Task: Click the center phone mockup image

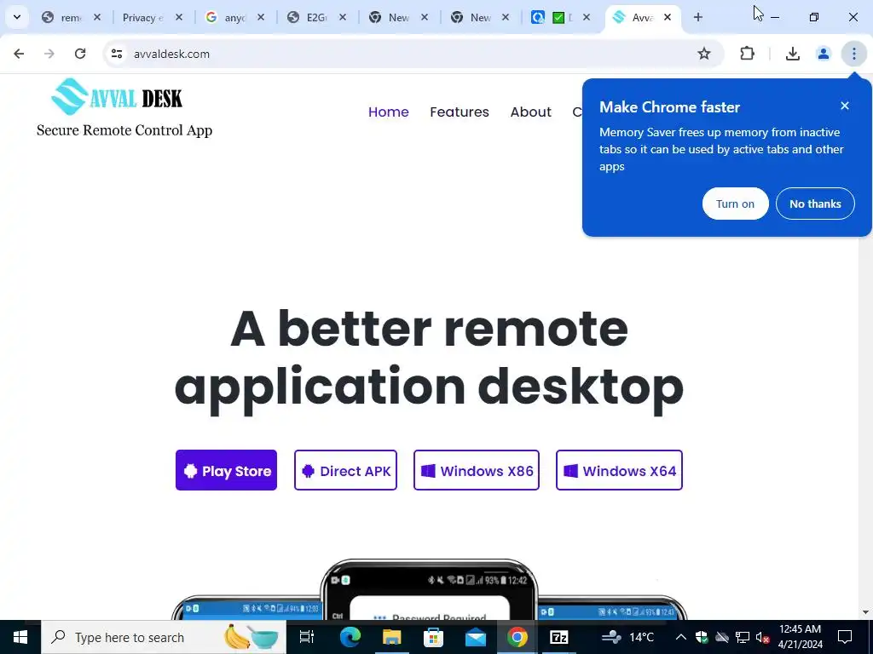Action: tap(429, 589)
